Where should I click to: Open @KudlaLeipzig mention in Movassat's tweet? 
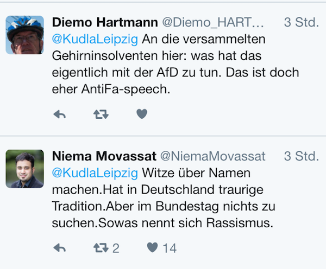(x=95, y=173)
